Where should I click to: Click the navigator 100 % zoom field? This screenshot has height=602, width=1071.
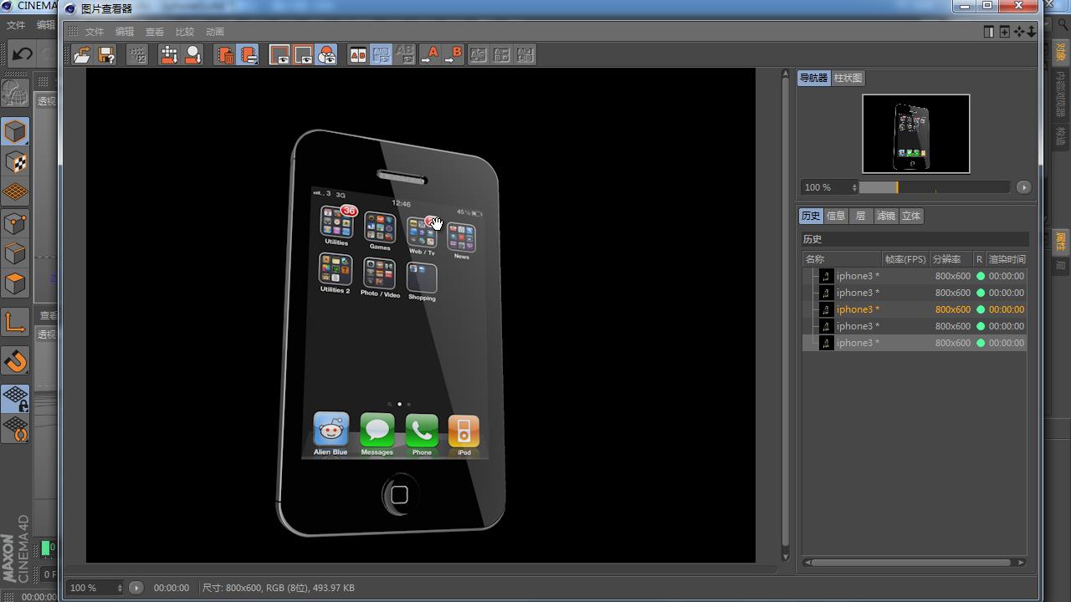coord(825,187)
